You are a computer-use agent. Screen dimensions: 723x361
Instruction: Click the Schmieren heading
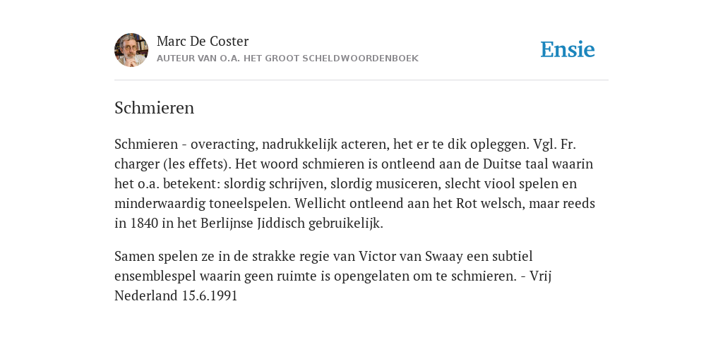[x=155, y=108]
